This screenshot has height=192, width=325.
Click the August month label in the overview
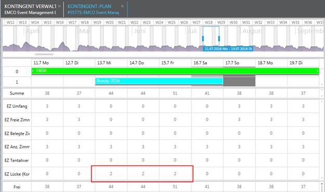coord(252,31)
